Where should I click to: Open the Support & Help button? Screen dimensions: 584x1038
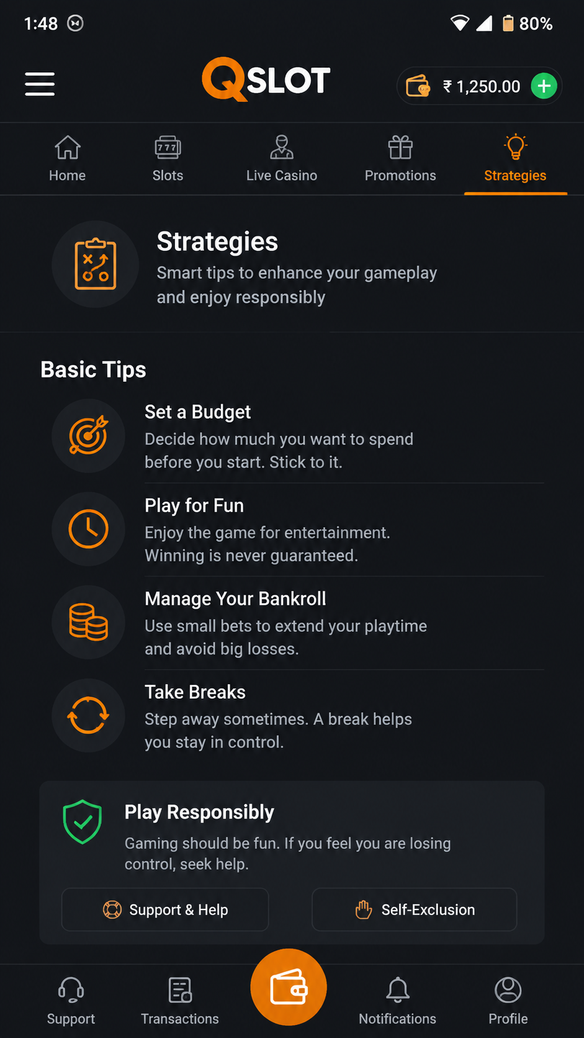165,909
